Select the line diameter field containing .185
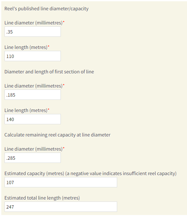The image size is (187, 216). pos(33,95)
